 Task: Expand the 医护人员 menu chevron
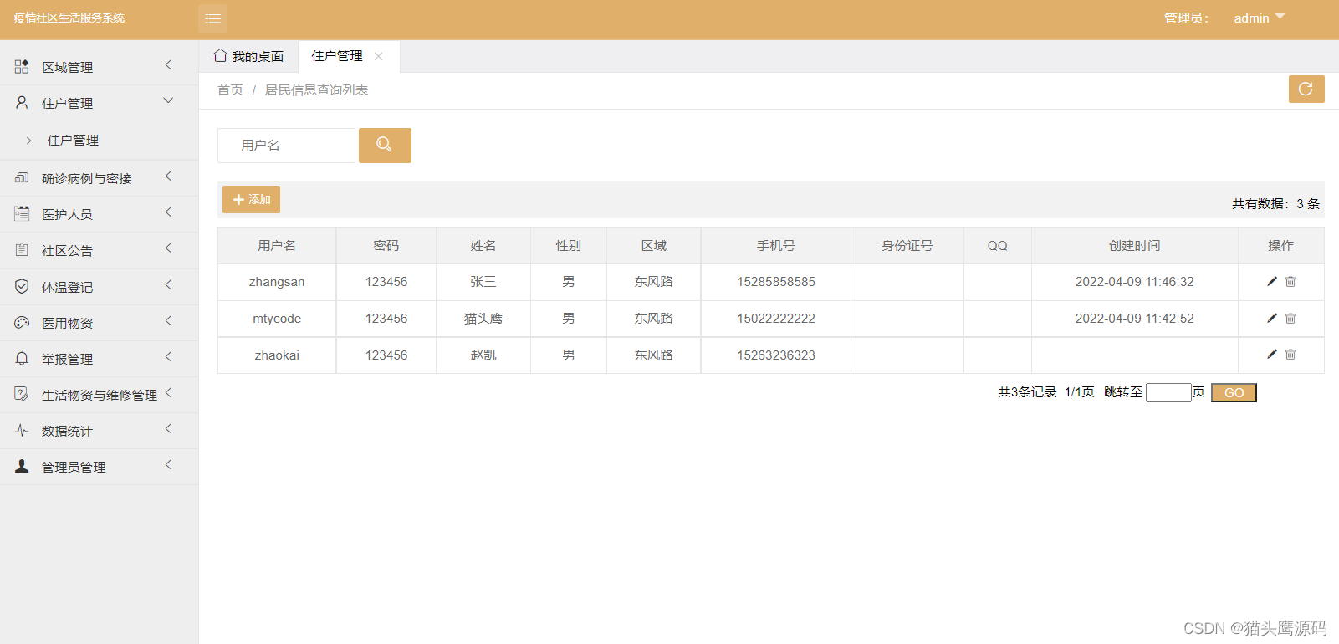[x=168, y=212]
